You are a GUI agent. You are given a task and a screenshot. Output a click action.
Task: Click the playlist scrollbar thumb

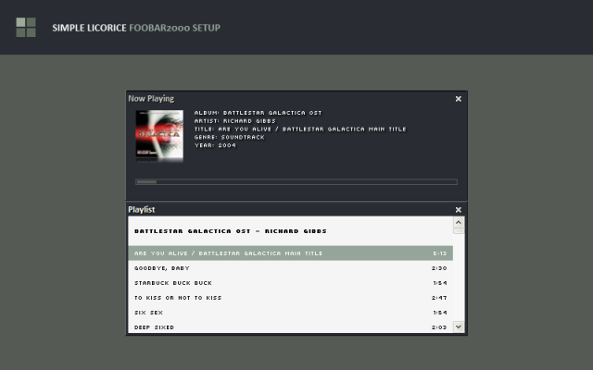[x=459, y=230]
